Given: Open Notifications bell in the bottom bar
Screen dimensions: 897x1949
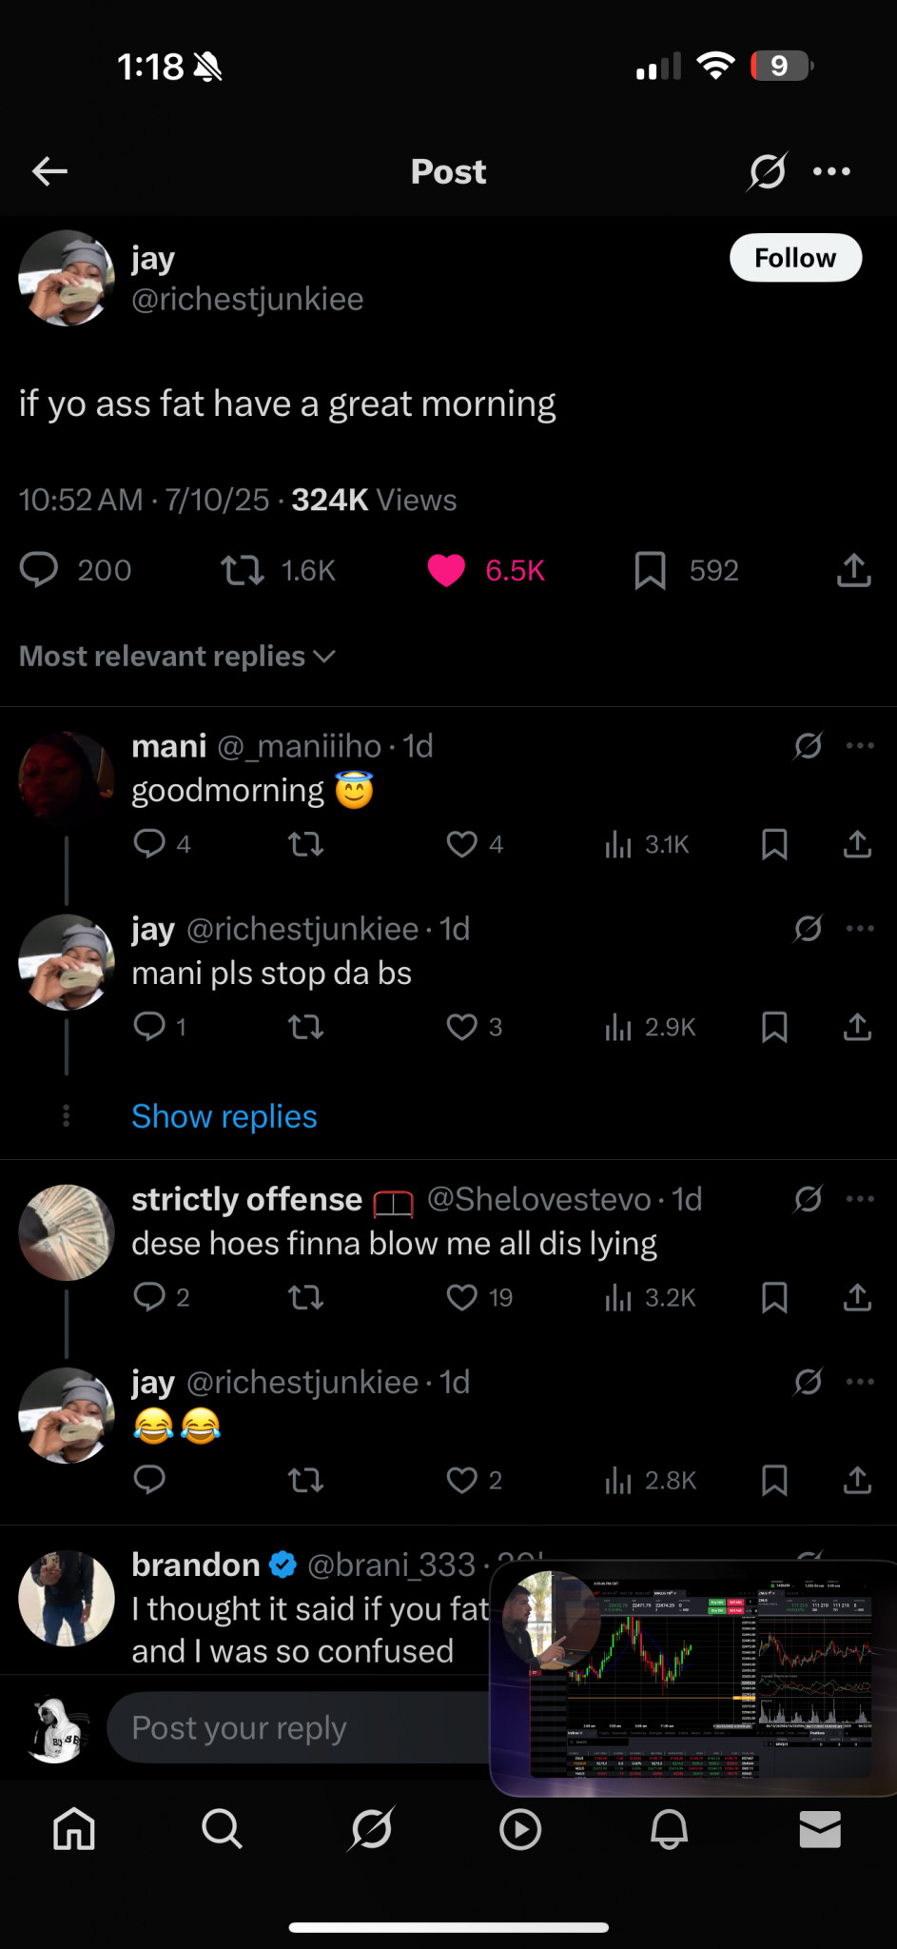Looking at the screenshot, I should pyautogui.click(x=669, y=1828).
